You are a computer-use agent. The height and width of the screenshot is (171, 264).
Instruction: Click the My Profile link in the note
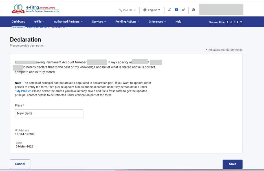coord(23,91)
